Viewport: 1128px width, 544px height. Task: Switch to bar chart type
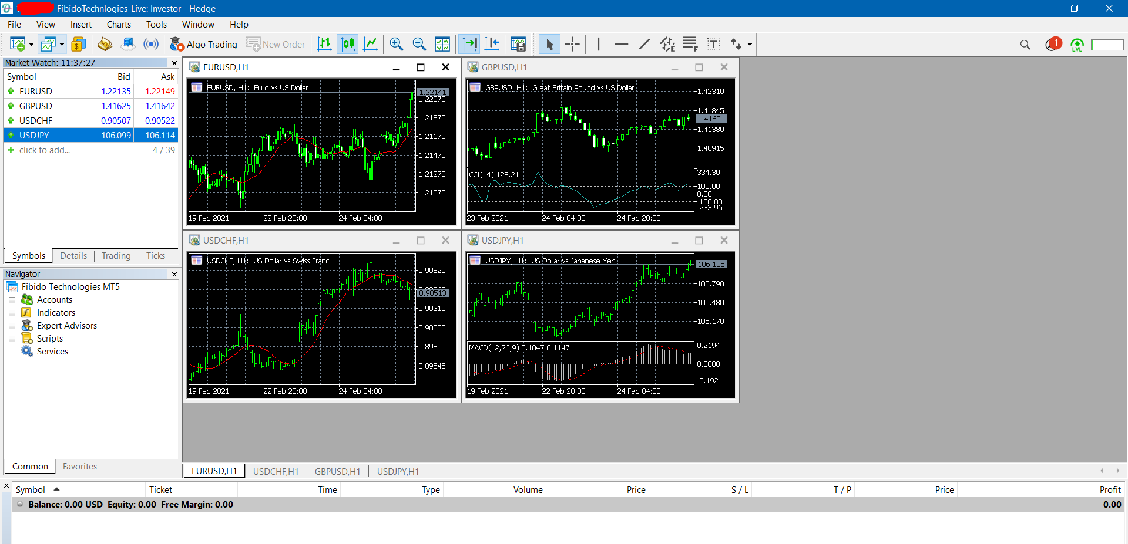click(x=324, y=44)
